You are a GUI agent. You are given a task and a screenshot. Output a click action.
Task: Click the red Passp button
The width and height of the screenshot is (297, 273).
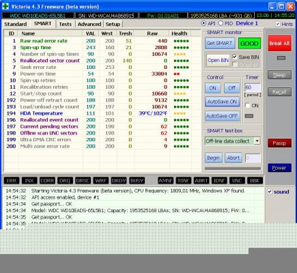coord(279,143)
